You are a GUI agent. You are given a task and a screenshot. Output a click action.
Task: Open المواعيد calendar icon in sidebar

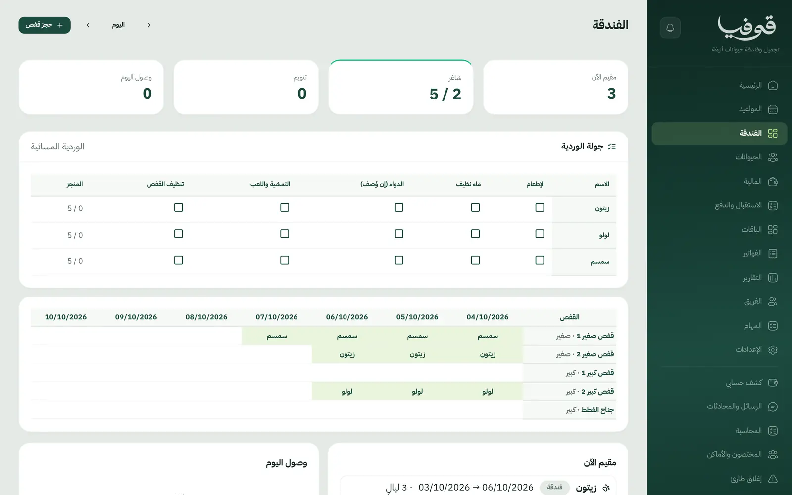(773, 109)
